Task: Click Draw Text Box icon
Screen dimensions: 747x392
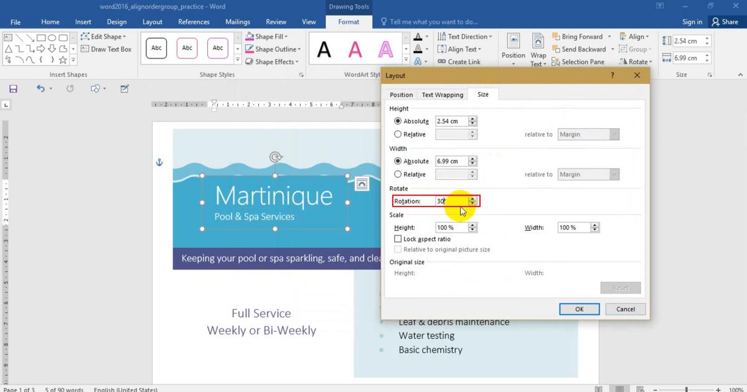Action: [x=85, y=49]
